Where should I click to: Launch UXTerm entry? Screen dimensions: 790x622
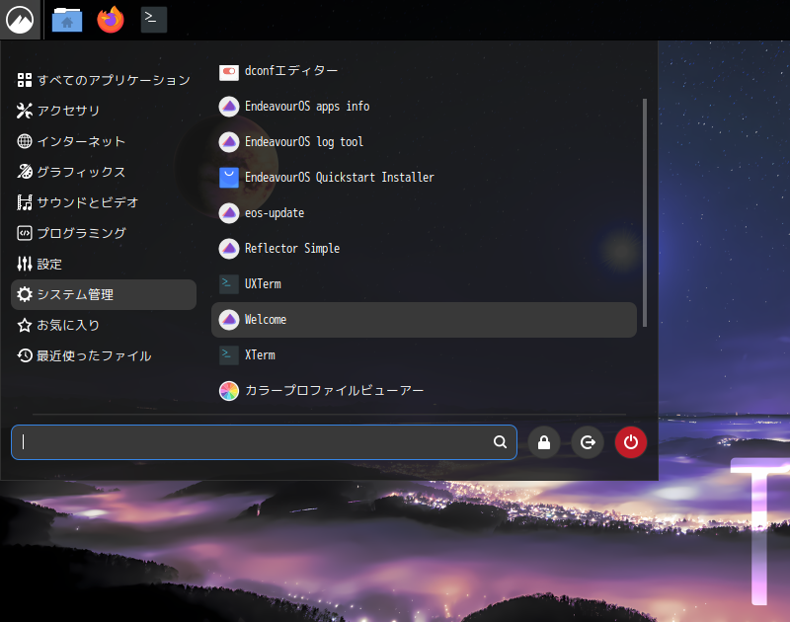click(425, 284)
